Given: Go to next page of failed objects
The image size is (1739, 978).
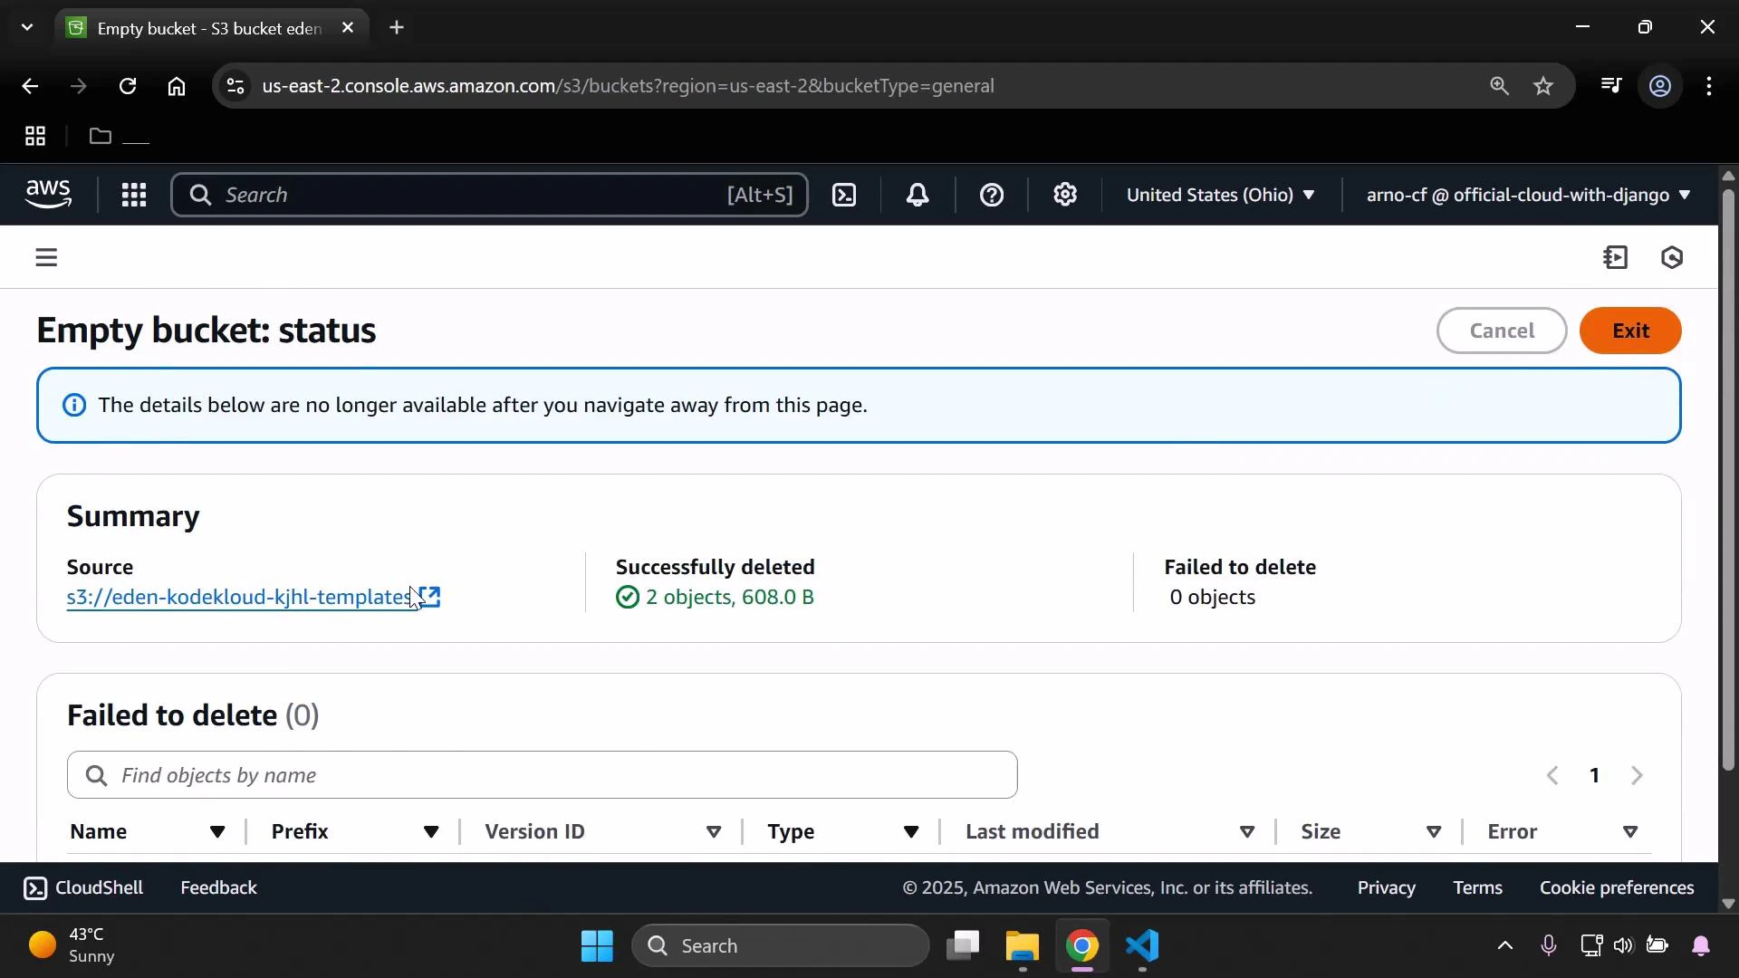Looking at the screenshot, I should tap(1638, 775).
